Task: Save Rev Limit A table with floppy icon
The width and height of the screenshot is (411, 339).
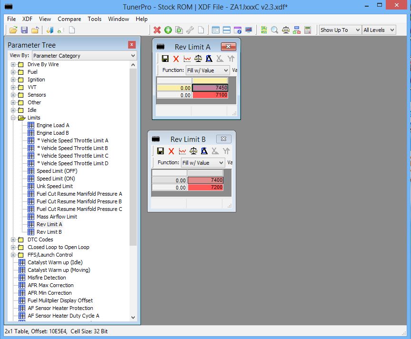Action: tap(165, 59)
